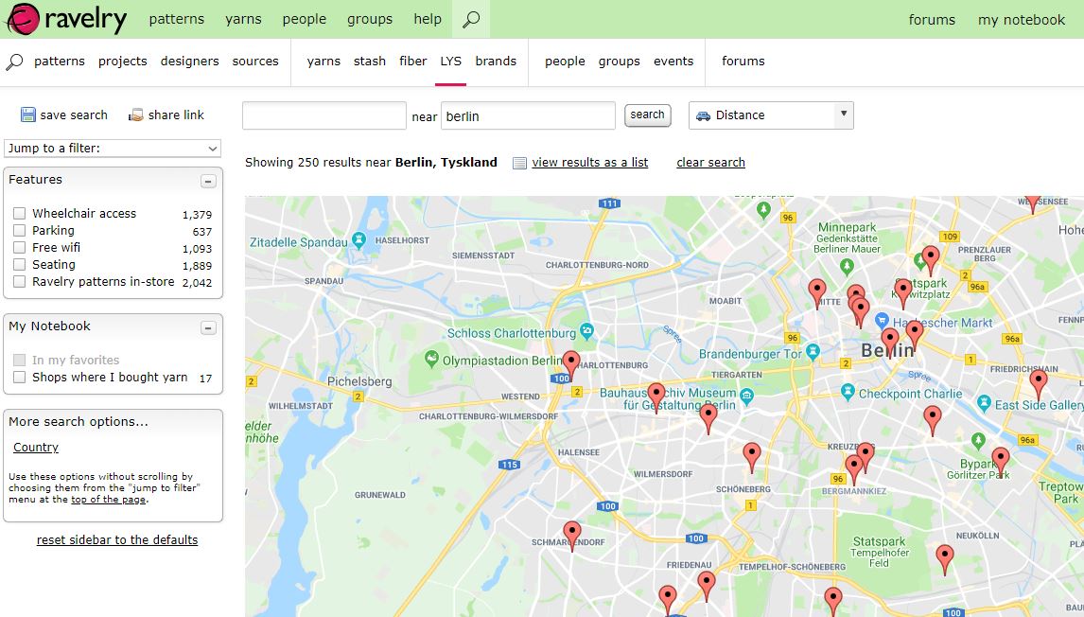Click the near location field containing berlin
Image resolution: width=1084 pixels, height=617 pixels.
pyautogui.click(x=528, y=115)
